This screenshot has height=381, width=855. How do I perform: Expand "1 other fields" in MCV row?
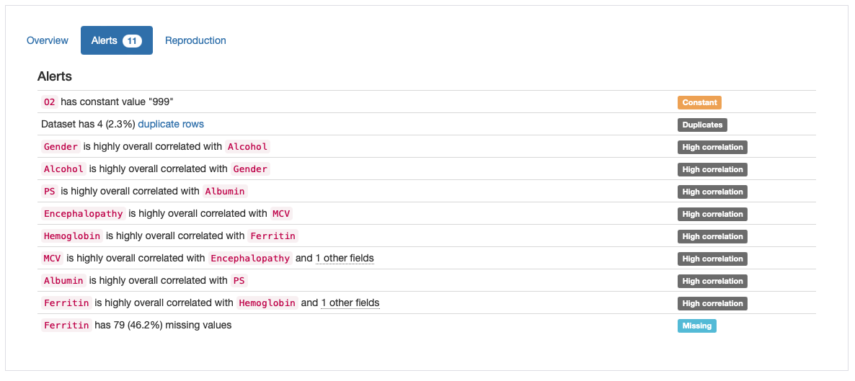point(345,259)
